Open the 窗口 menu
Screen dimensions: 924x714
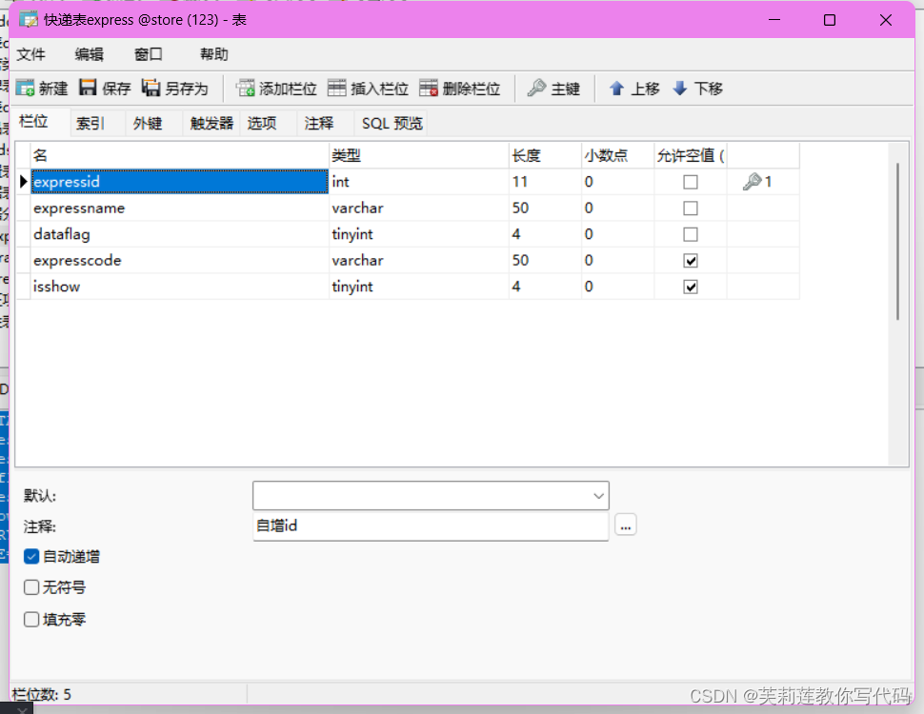coord(148,55)
